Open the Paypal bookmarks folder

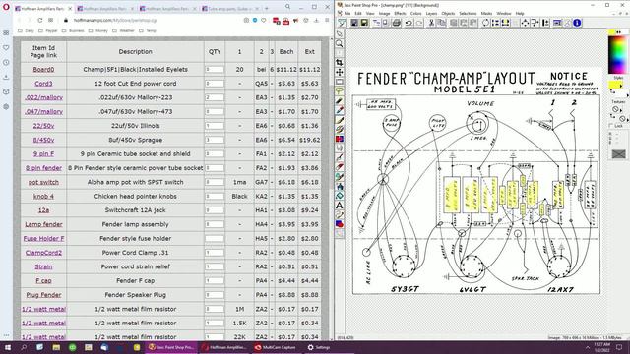click(x=48, y=30)
